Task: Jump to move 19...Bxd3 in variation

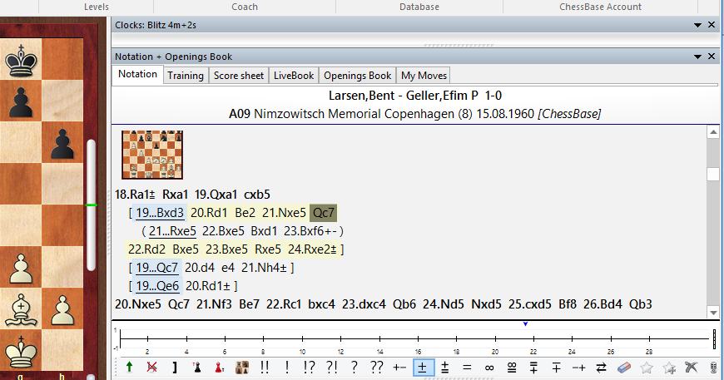Action: point(158,213)
